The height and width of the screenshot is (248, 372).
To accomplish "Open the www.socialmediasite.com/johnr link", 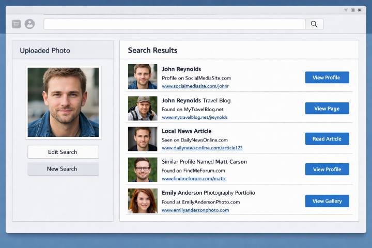I will coord(195,86).
